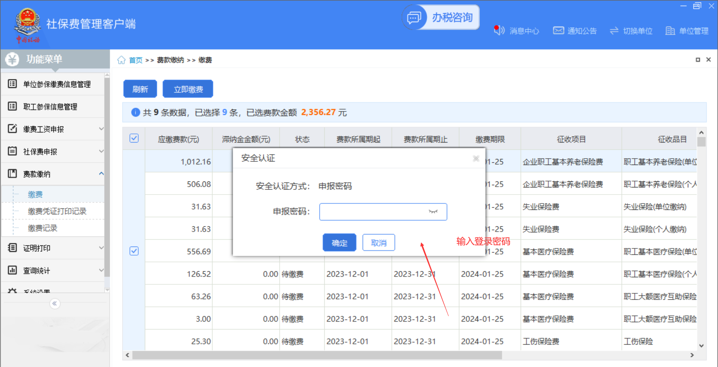
Task: Select 单位参保缴费信息管理 menu item
Action: pyautogui.click(x=57, y=84)
